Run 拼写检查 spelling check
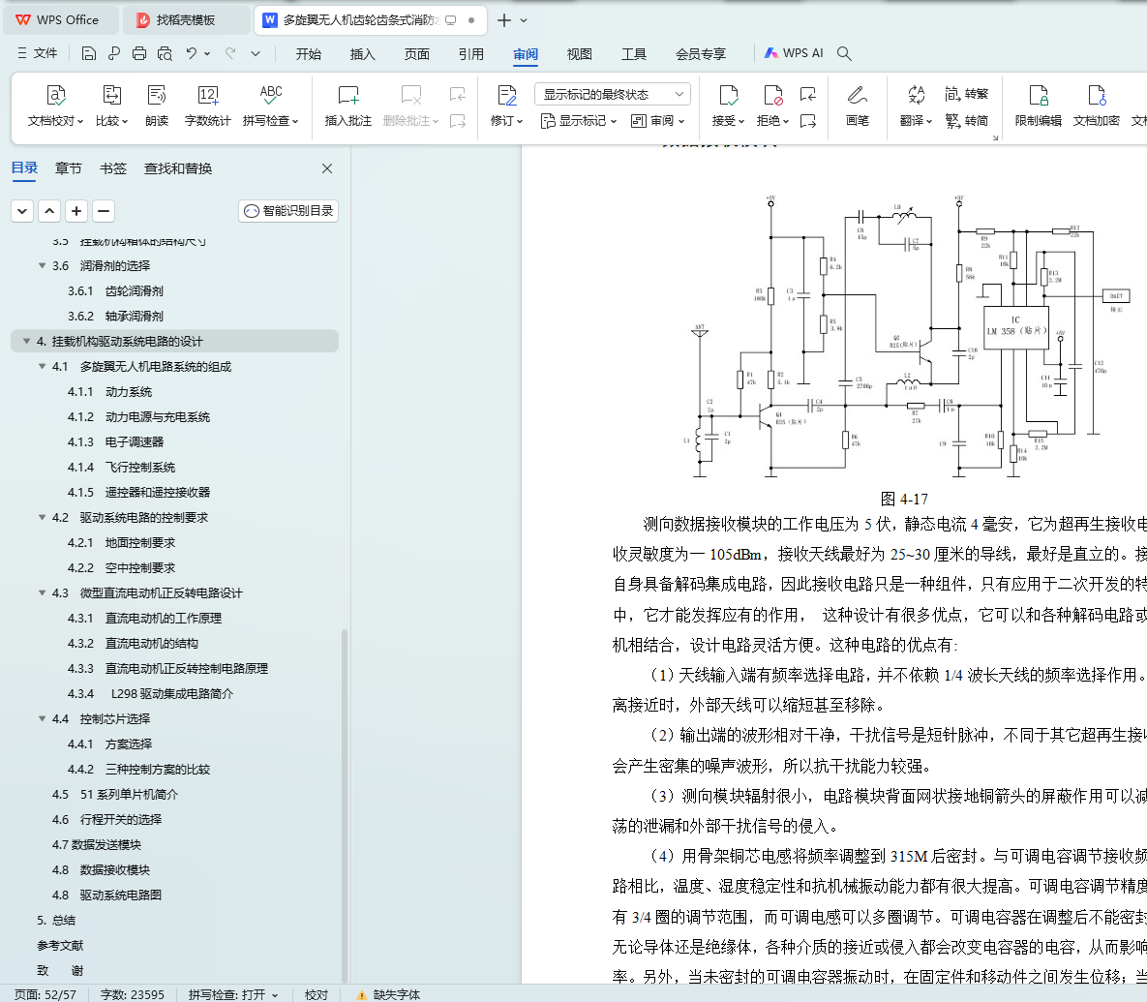1147x1002 pixels. tap(271, 106)
